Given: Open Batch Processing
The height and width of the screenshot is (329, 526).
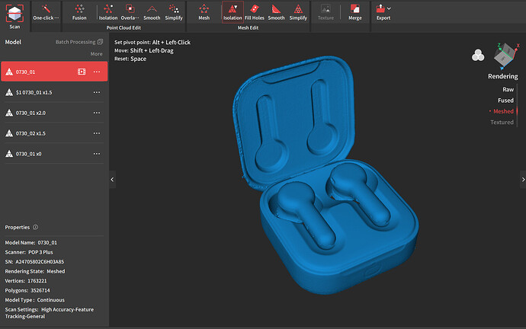Looking at the screenshot, I should pyautogui.click(x=79, y=42).
